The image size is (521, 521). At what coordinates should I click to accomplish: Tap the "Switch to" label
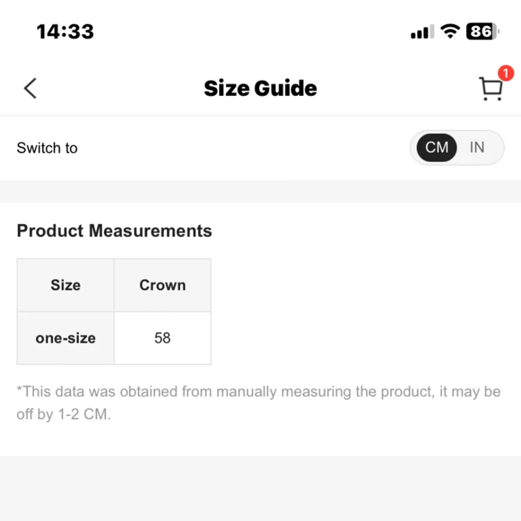pos(47,148)
